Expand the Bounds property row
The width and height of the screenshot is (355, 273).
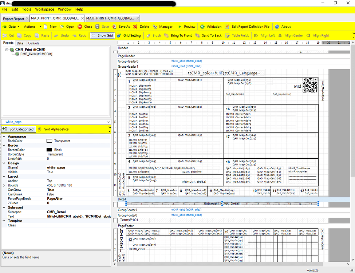4,185
